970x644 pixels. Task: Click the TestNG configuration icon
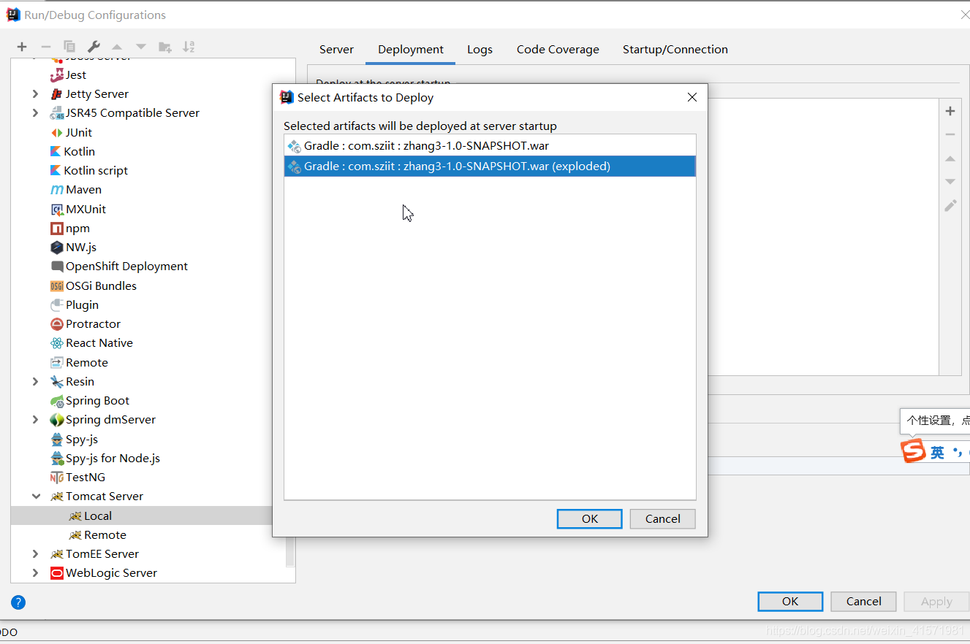(57, 478)
